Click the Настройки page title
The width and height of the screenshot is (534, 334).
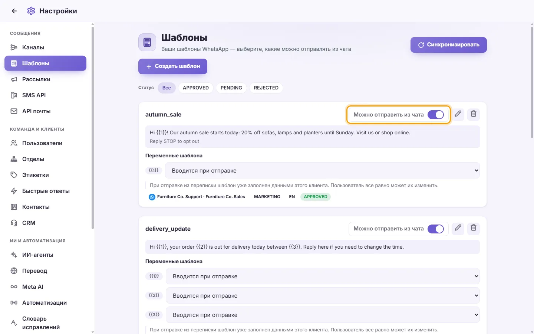[x=58, y=11]
